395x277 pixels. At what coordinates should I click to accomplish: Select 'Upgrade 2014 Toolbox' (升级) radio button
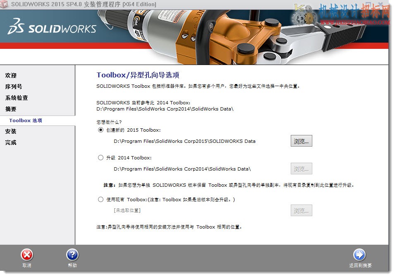click(101, 158)
